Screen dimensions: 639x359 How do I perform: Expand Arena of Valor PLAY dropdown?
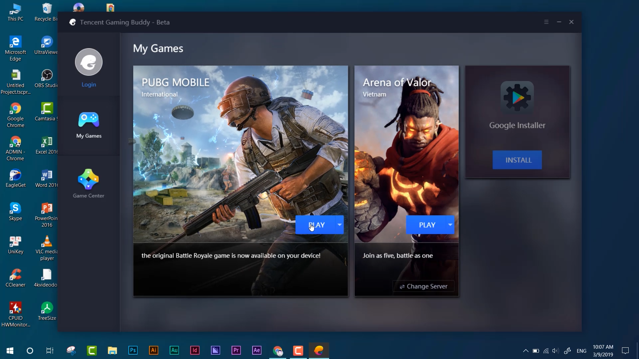451,225
